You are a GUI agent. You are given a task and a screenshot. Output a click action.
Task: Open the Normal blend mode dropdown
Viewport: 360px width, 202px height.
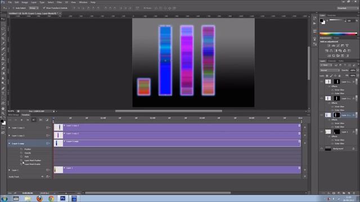(330, 70)
